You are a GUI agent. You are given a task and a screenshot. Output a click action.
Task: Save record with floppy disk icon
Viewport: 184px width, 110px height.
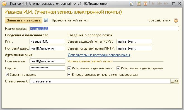click(46, 20)
